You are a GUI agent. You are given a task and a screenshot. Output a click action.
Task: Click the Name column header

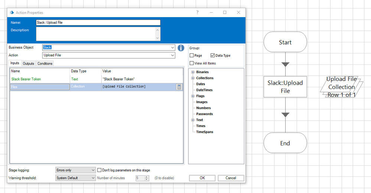[x=40, y=71]
